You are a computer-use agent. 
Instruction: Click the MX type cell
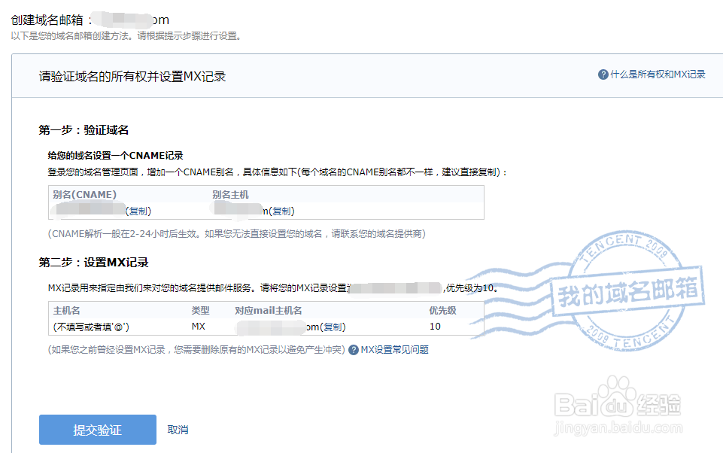[x=199, y=327]
